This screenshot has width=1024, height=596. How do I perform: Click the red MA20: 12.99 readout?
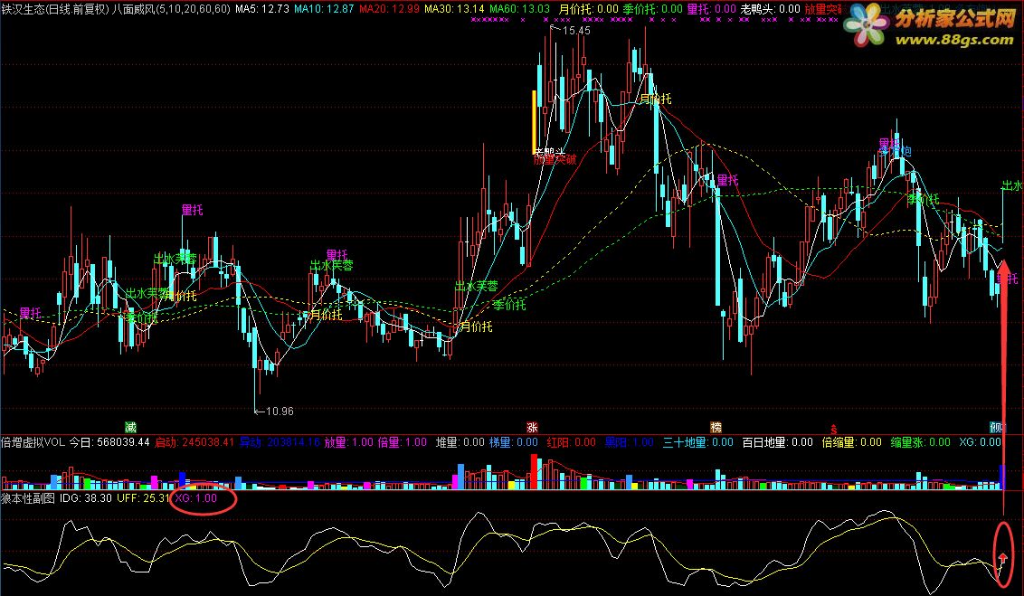[389, 9]
